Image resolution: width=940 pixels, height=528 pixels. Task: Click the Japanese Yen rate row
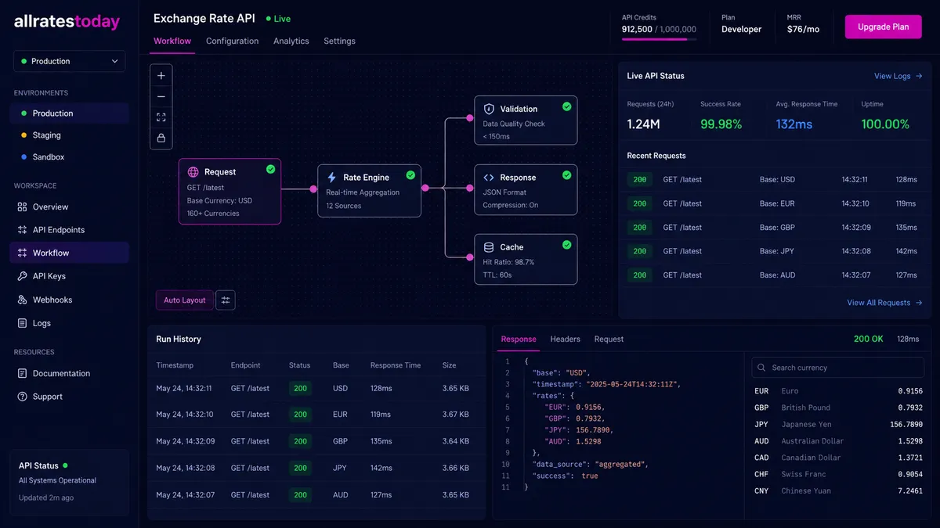838,425
